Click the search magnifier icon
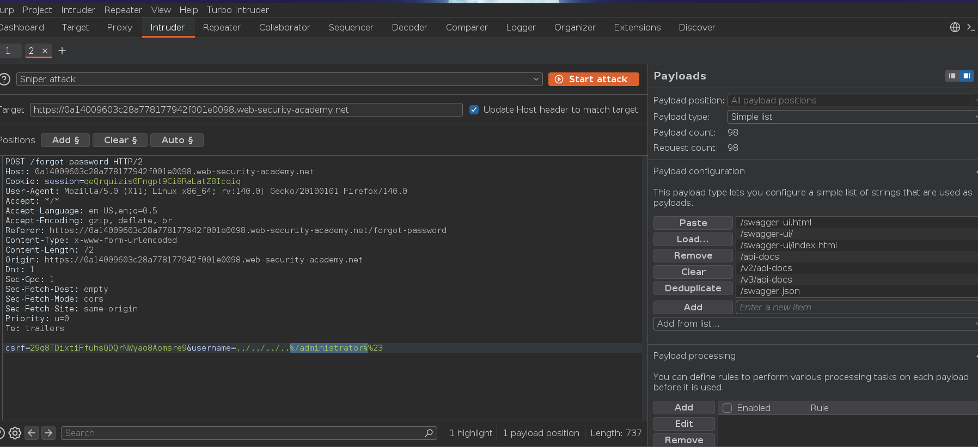Screen dimensions: 978x447 429,433
